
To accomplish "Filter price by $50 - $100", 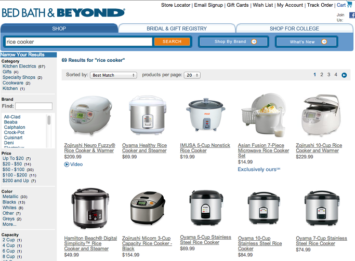I will 14,170.
